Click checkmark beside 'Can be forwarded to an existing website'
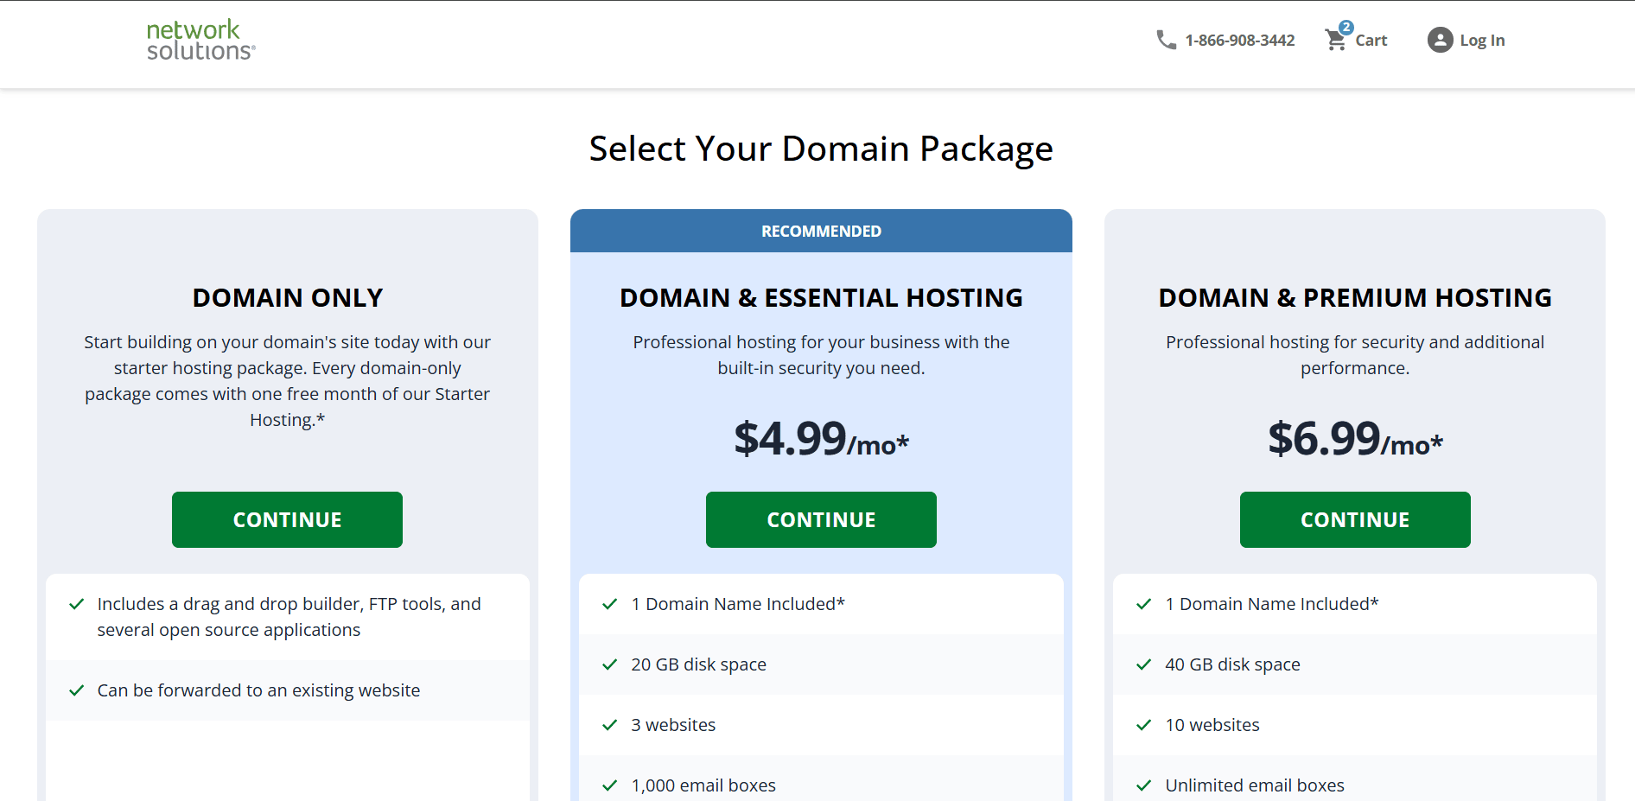Viewport: 1635px width, 801px height. pyautogui.click(x=77, y=690)
